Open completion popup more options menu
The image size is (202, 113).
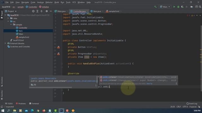pos(176,83)
